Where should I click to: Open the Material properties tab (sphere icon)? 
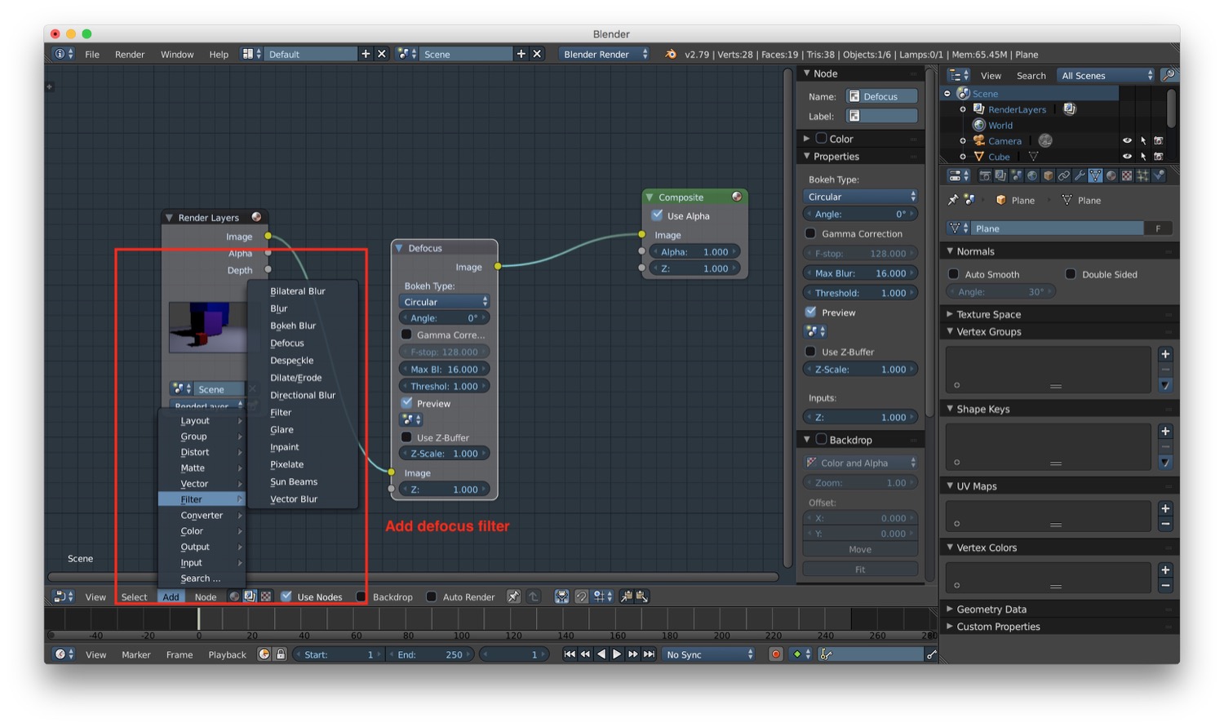pos(1111,175)
